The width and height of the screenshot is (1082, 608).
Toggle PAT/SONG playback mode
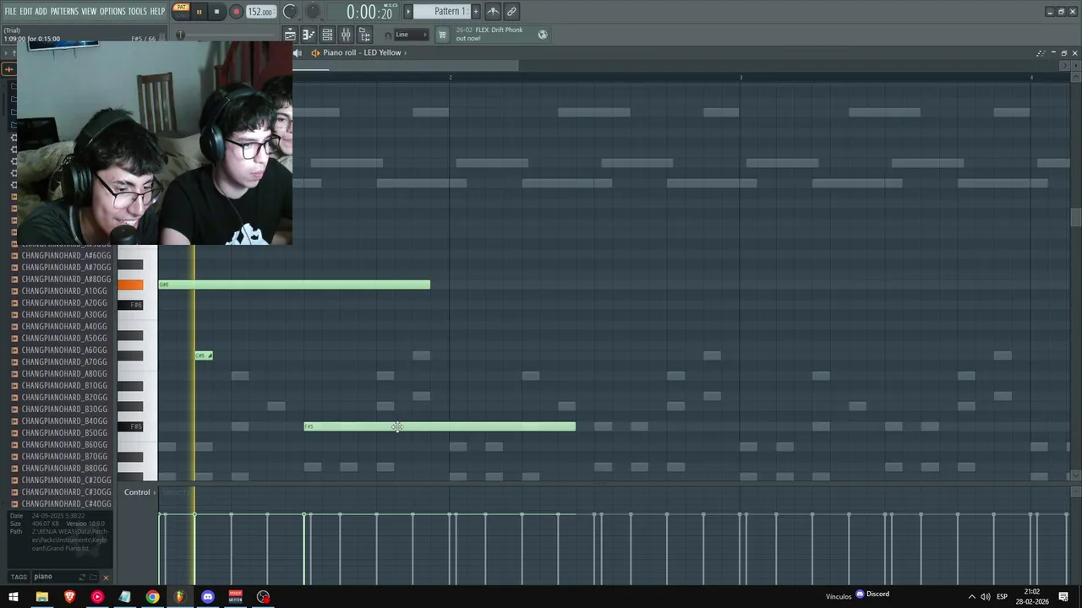click(181, 11)
